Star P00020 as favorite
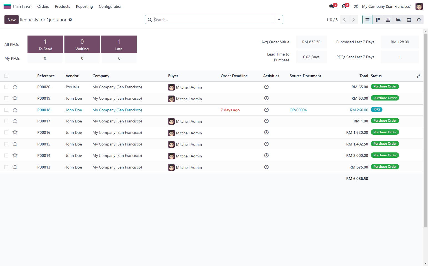 click(x=15, y=87)
